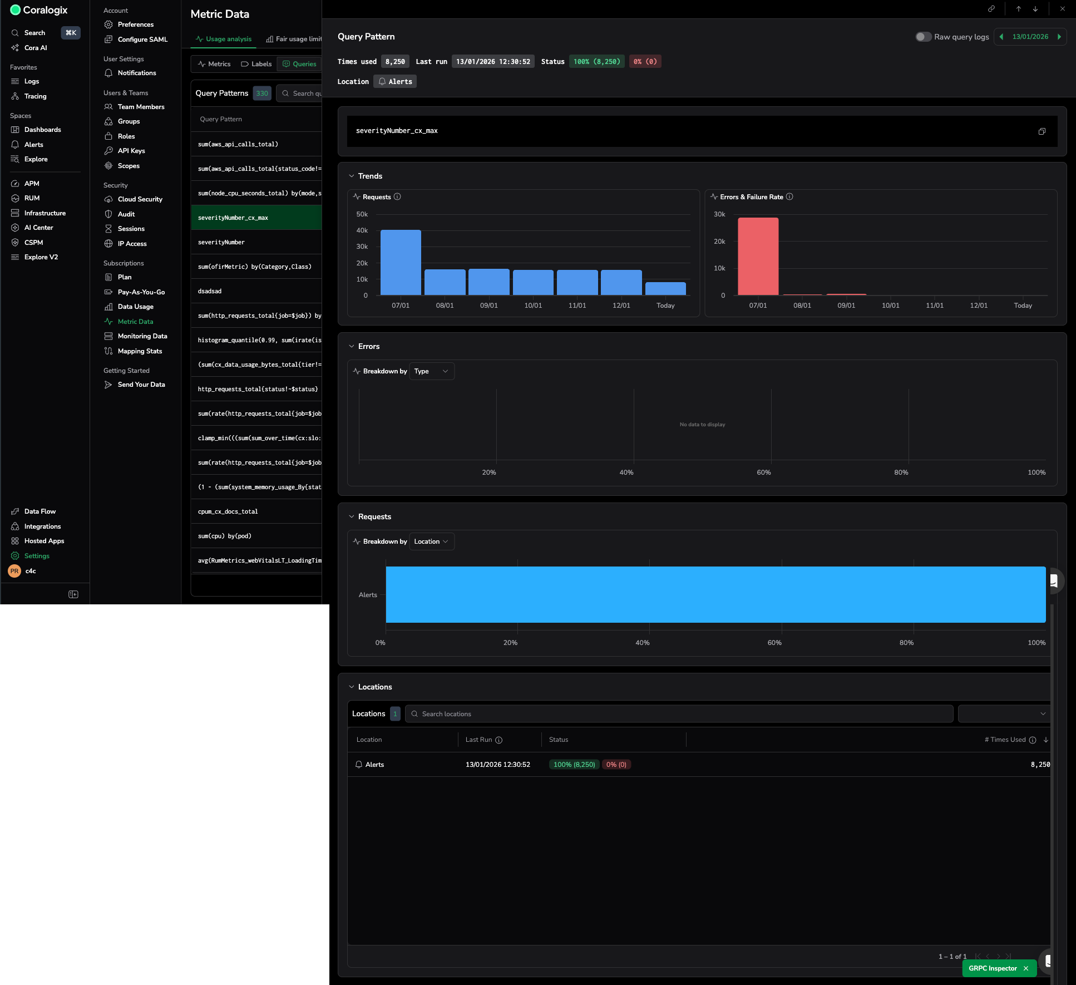Open the Fair usage limit tab
This screenshot has width=1076, height=985.
coord(294,39)
